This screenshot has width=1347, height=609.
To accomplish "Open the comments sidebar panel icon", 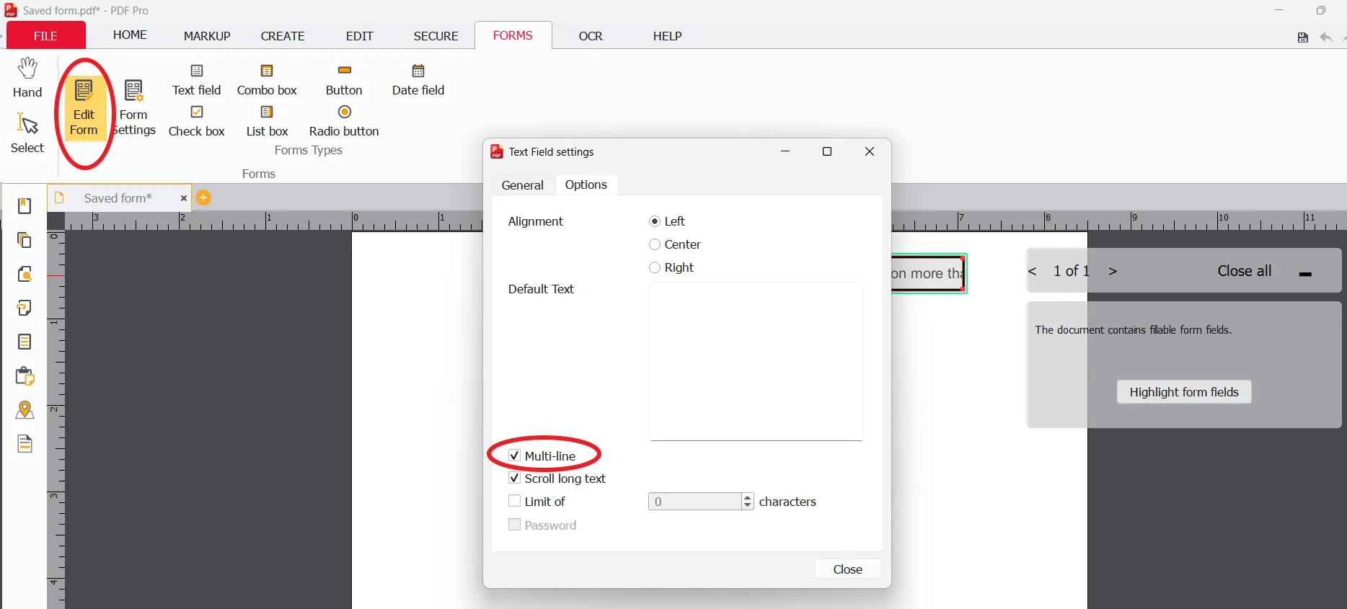I will click(25, 308).
